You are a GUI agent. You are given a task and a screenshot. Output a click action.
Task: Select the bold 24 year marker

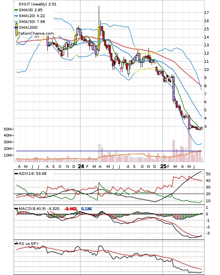point(81,166)
